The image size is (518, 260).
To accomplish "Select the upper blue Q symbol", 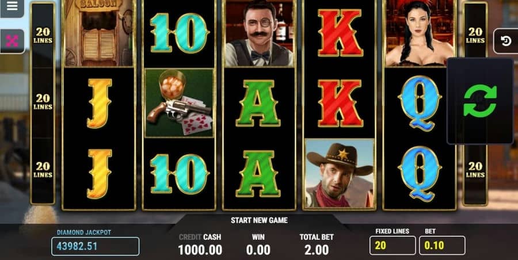I will coord(420,104).
